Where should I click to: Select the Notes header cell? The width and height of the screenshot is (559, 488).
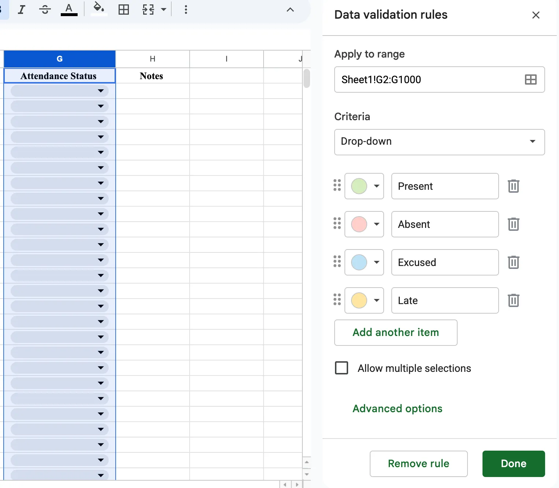153,76
